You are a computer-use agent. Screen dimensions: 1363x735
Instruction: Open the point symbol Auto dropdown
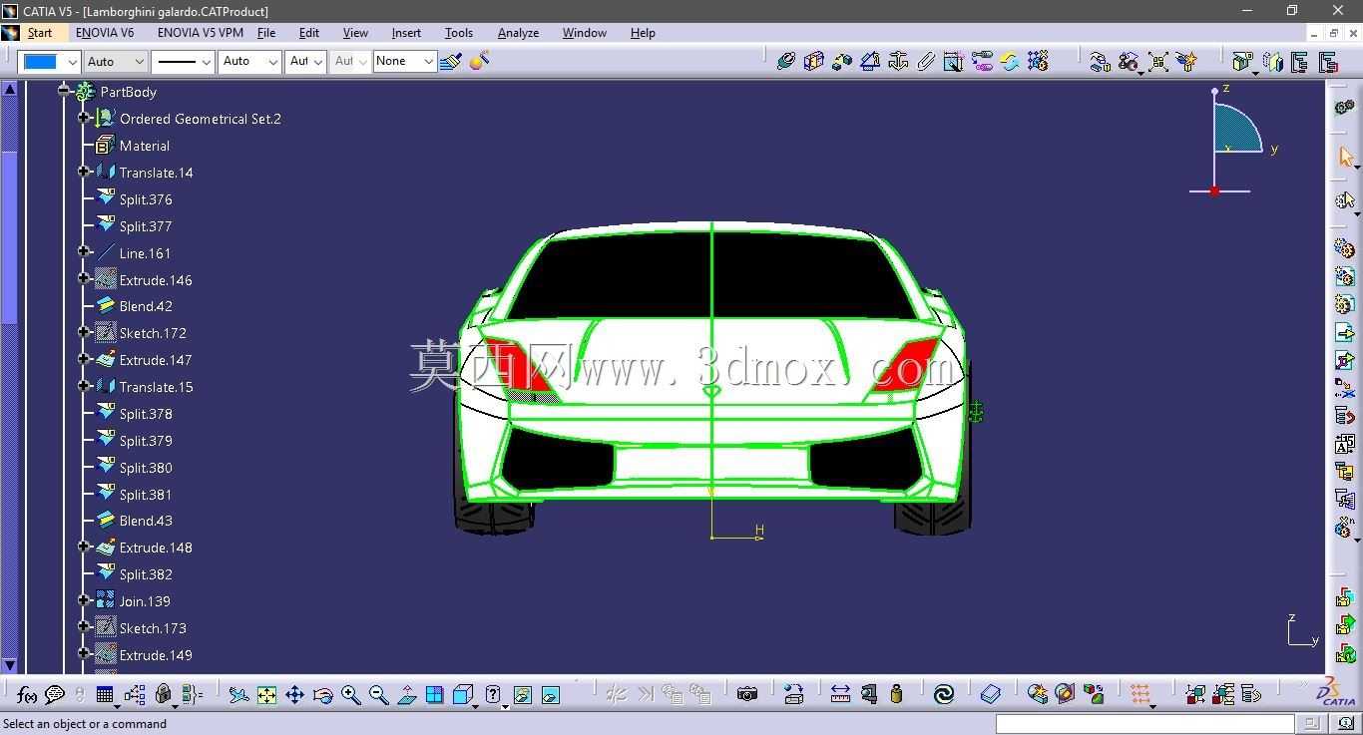pos(305,62)
